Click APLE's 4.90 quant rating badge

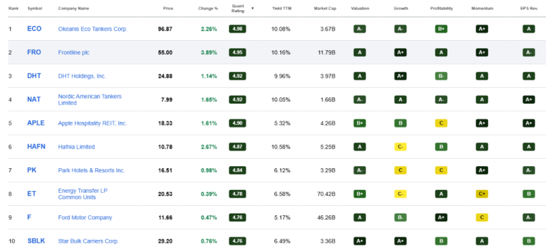coord(238,123)
